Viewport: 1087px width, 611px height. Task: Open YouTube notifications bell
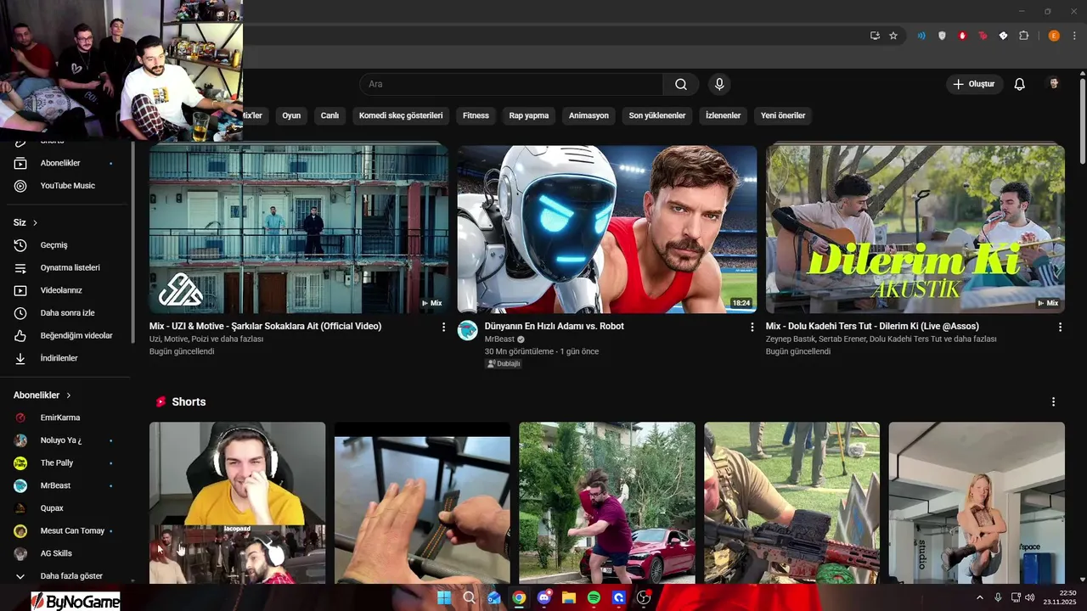click(x=1020, y=84)
